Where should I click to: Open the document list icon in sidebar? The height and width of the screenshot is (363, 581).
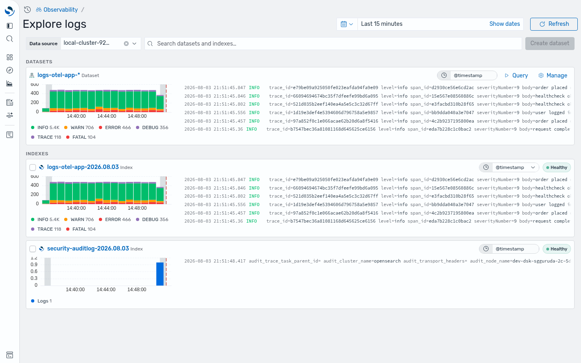click(x=10, y=135)
